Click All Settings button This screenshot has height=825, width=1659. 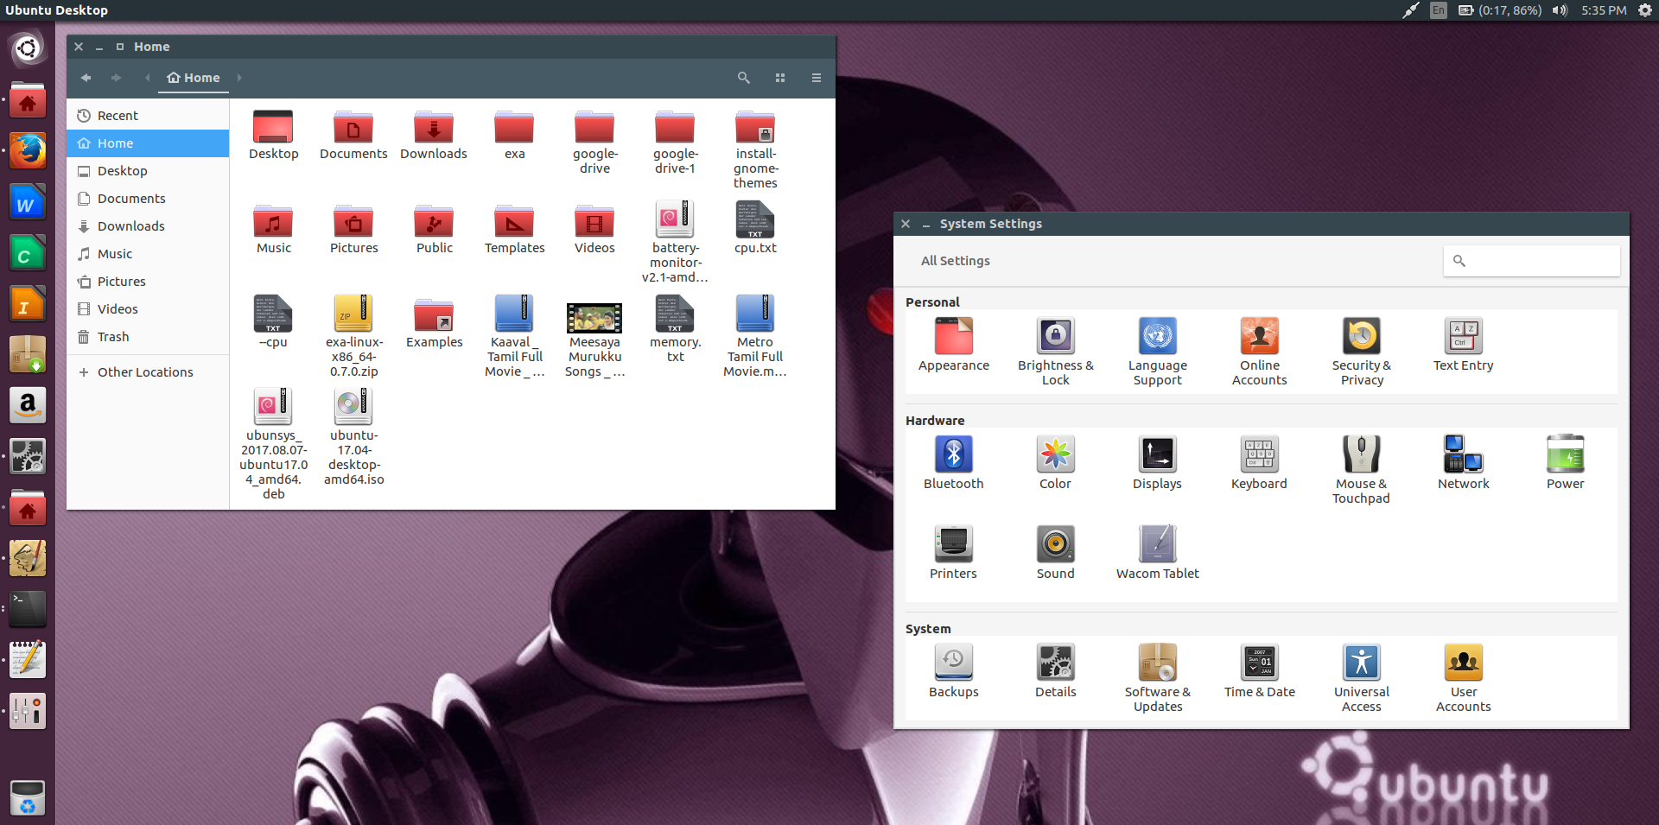(x=955, y=261)
